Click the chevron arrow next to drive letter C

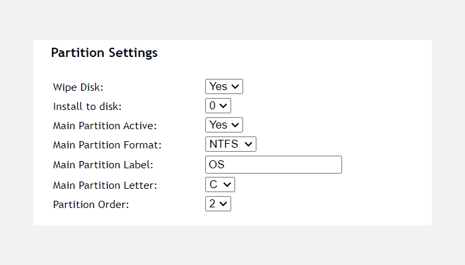(x=227, y=185)
